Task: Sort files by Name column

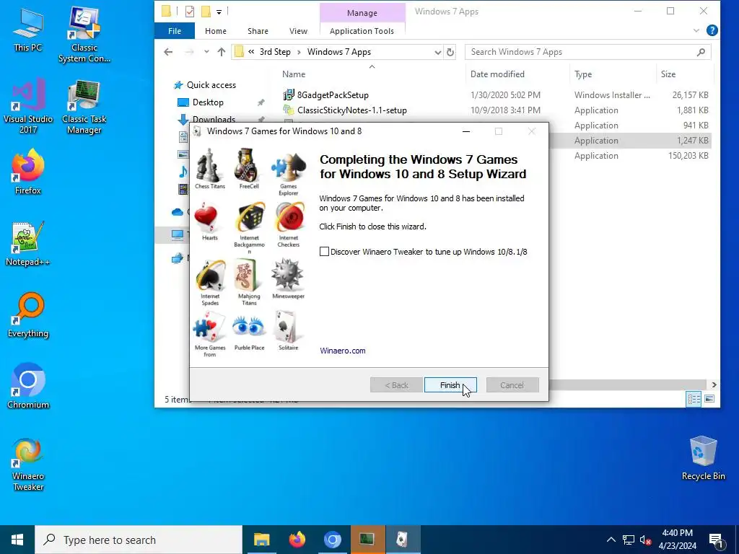Action: point(294,74)
